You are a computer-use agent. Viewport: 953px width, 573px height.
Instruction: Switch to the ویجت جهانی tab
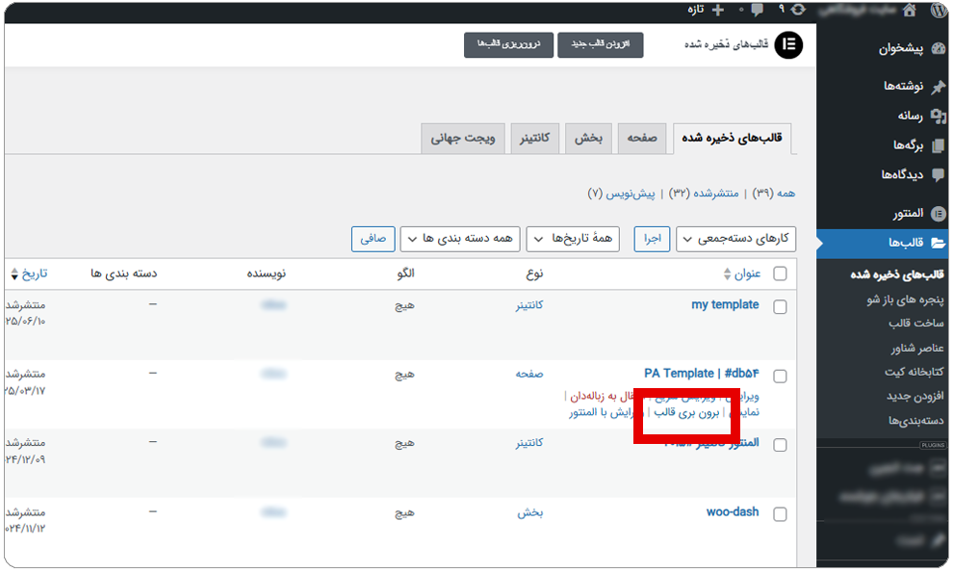[462, 138]
